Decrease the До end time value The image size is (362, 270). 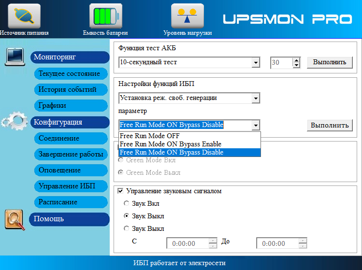pos(303,246)
